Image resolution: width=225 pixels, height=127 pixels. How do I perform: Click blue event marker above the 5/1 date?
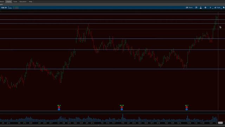[x=59, y=109]
